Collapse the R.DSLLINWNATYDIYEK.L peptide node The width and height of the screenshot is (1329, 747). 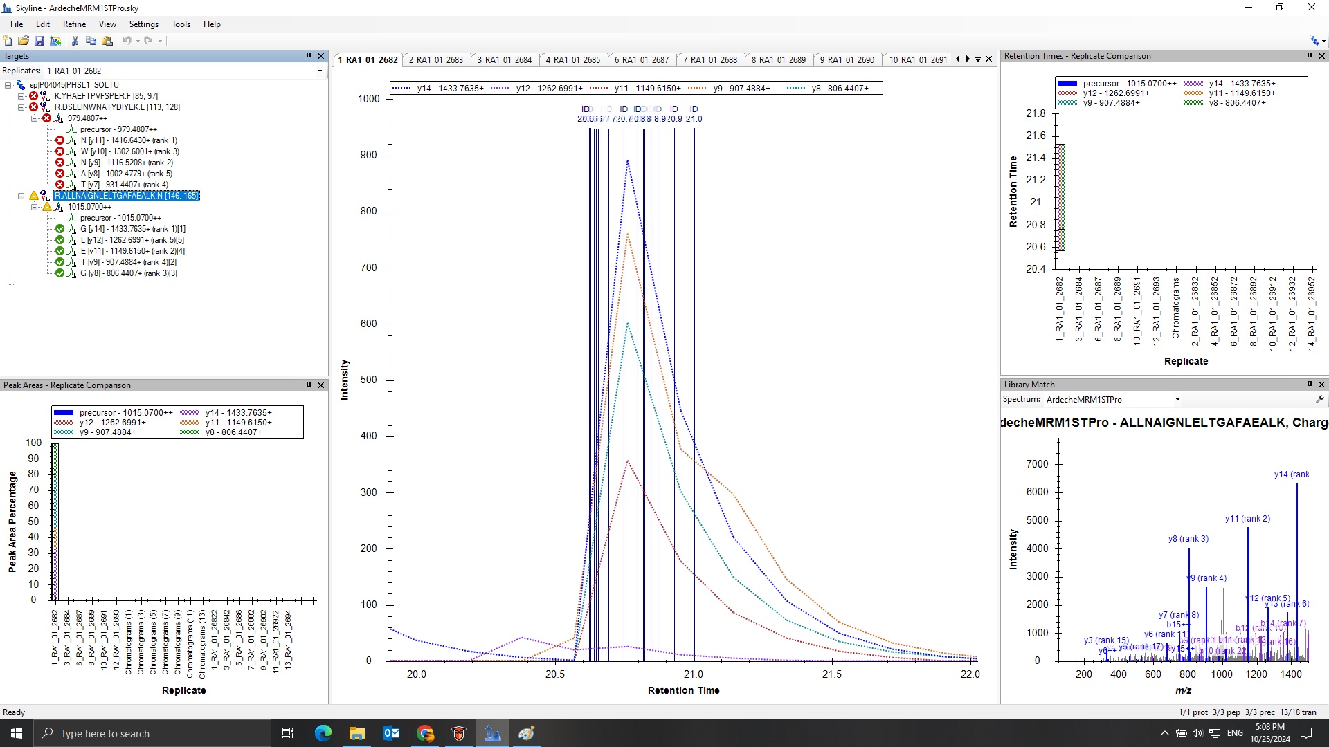tap(21, 107)
